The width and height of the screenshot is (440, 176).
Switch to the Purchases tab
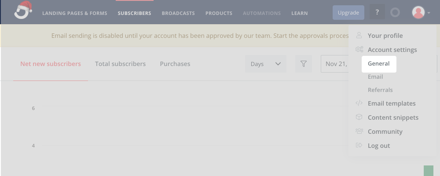point(175,64)
